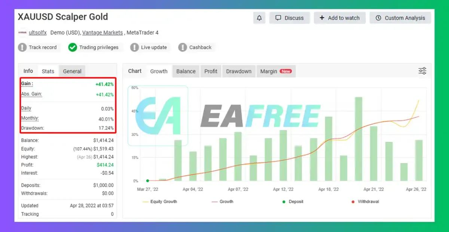Click the Abs. Gain label
Viewport: 449px width, 232px height.
tap(31, 94)
